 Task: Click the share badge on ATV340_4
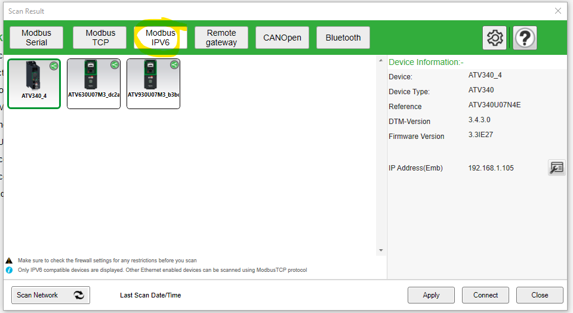point(54,66)
